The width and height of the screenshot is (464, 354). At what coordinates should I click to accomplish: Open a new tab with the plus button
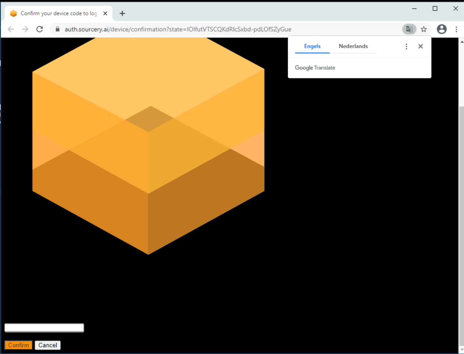[x=122, y=13]
